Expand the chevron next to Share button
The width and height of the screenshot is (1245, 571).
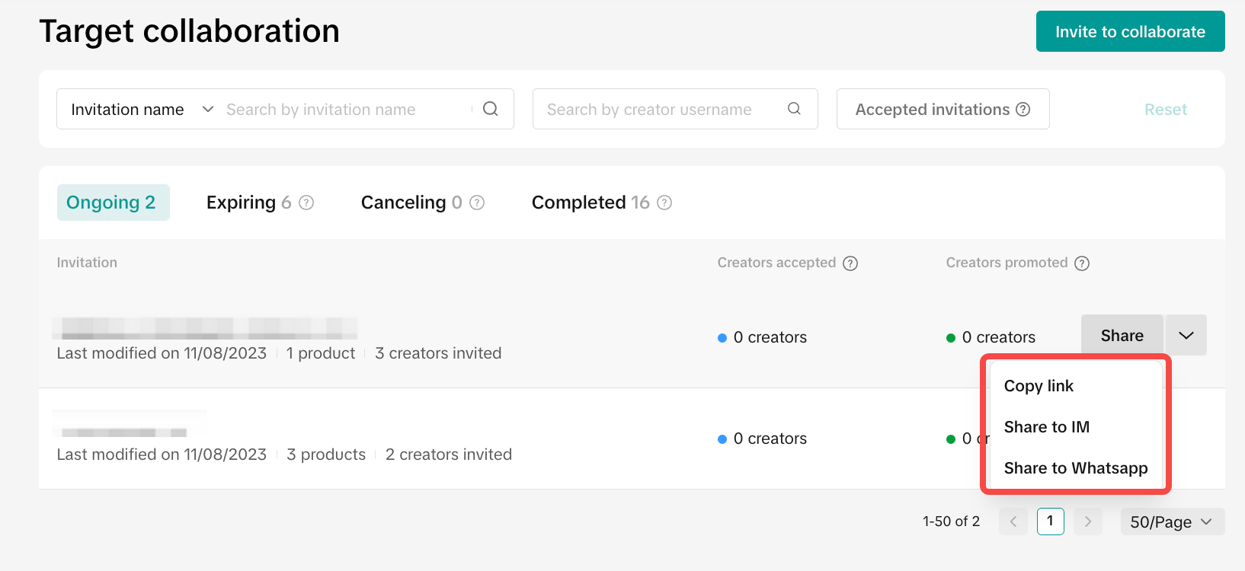1186,336
